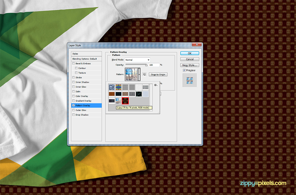The width and height of the screenshot is (296, 195).
Task: Uncheck the Pattern Overlay effect
Action: click(x=73, y=105)
